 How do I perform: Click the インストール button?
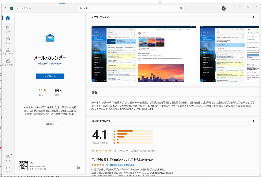coord(50,76)
